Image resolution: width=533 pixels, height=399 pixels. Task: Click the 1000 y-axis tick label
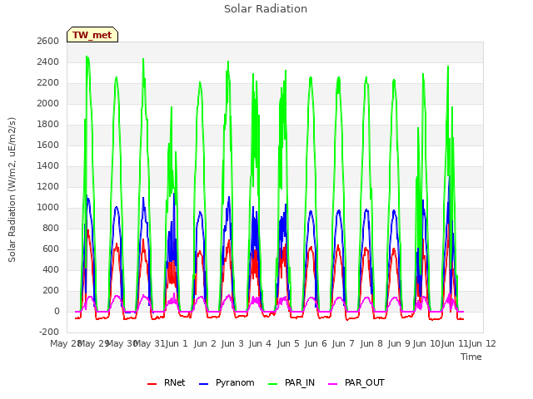(48, 207)
